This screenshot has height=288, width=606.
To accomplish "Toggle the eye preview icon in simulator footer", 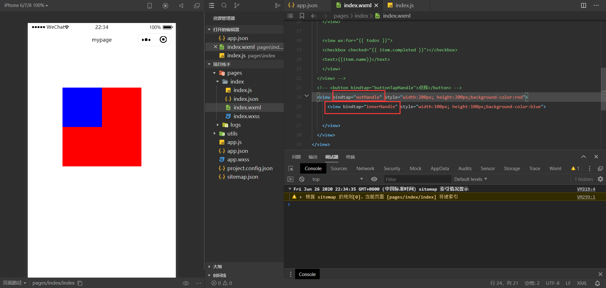I will coord(186,283).
